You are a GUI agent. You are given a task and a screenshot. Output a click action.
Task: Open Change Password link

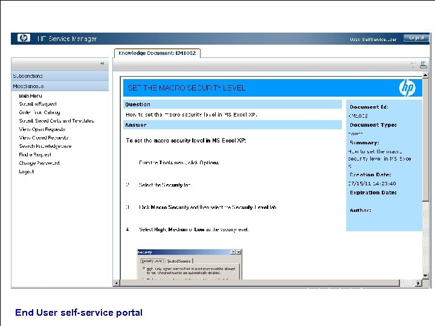click(39, 163)
